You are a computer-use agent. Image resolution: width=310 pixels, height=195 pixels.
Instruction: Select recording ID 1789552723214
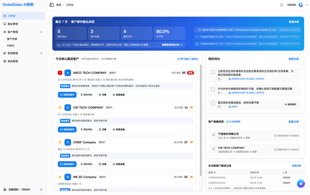[217, 183]
